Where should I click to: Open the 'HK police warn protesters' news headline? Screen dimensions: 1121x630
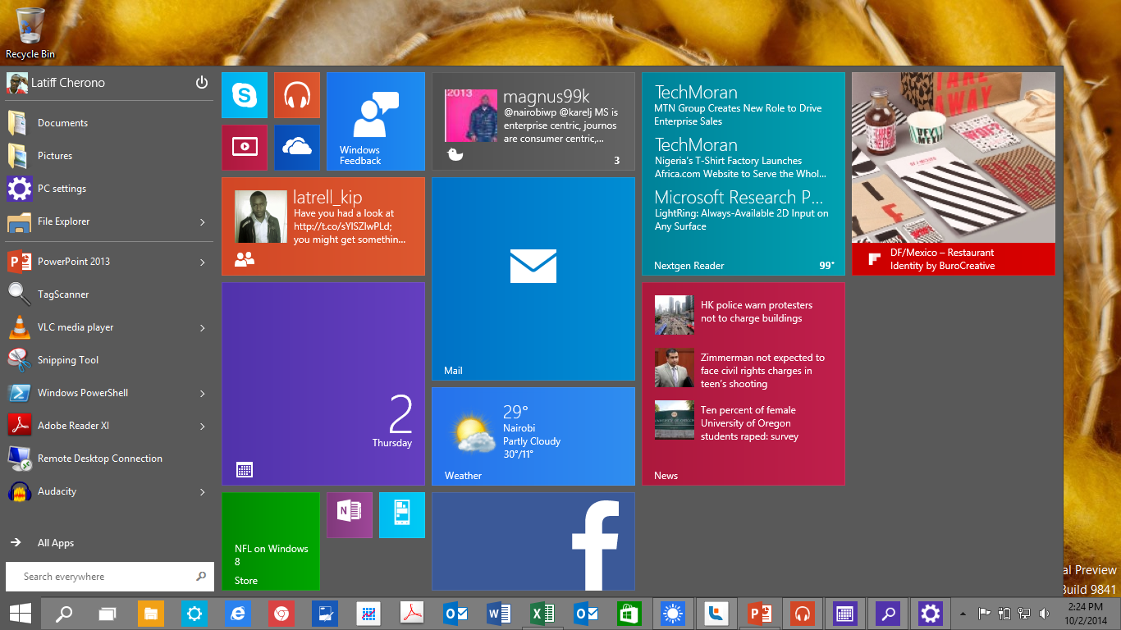[757, 312]
